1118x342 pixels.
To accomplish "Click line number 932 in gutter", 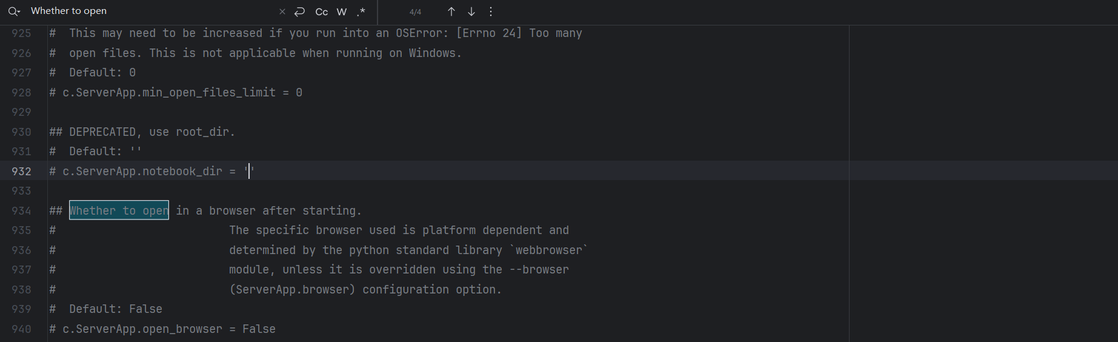I will 22,172.
